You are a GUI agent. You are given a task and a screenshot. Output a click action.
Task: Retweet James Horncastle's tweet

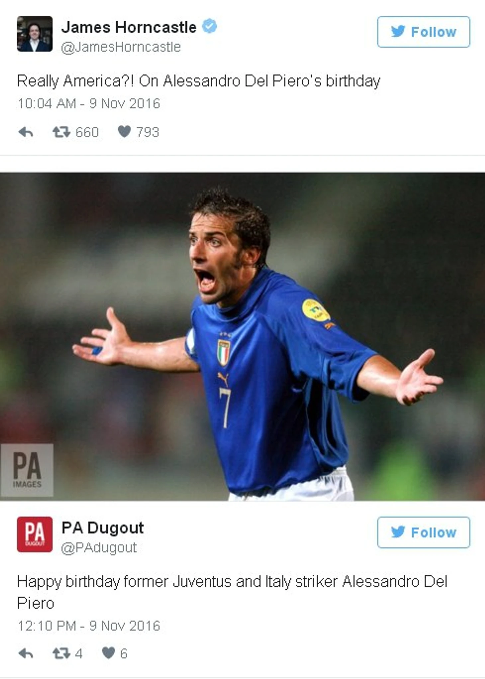click(x=61, y=132)
